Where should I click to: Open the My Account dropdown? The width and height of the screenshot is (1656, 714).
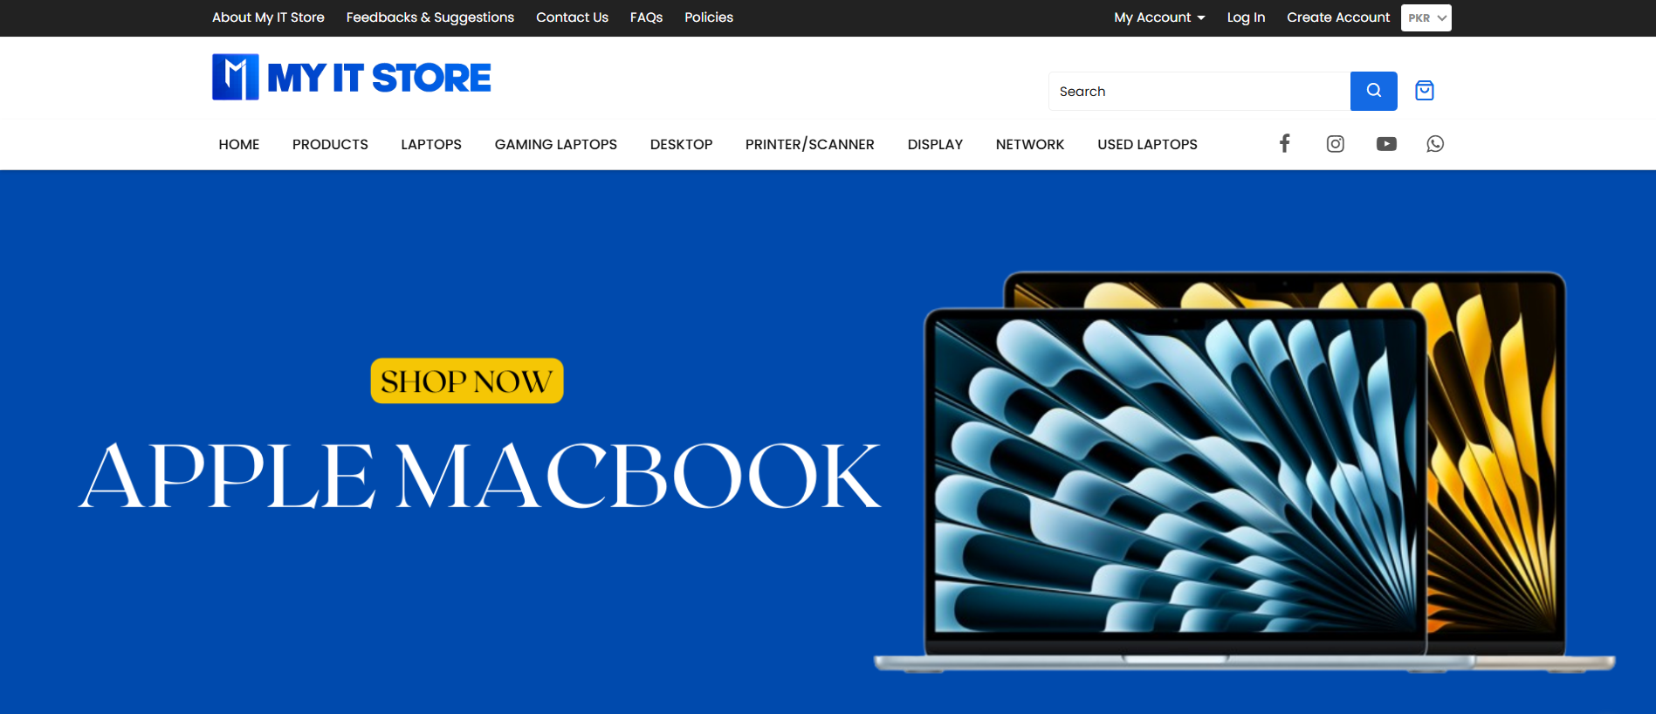pos(1158,17)
